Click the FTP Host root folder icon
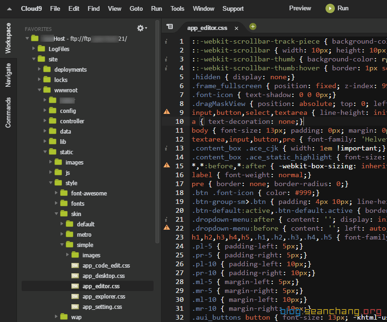 coord(35,38)
